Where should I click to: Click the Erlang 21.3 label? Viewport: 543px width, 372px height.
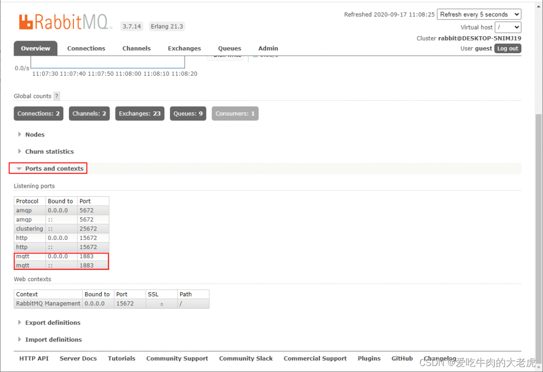(167, 26)
